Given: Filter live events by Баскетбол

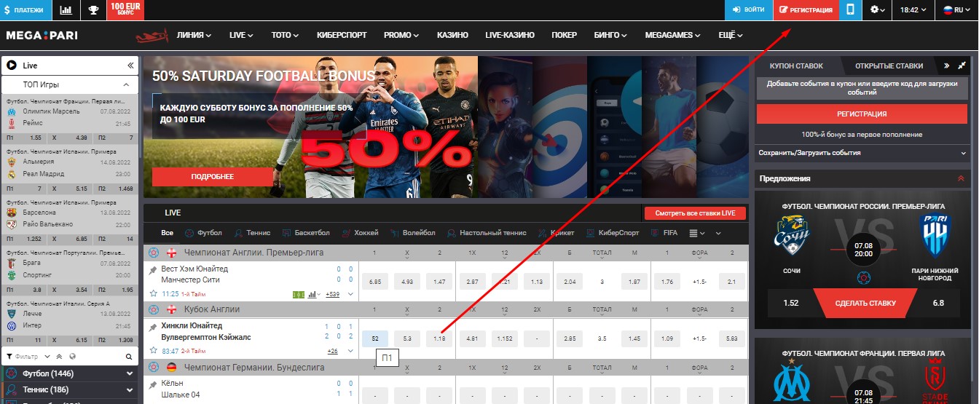Looking at the screenshot, I should [x=304, y=233].
